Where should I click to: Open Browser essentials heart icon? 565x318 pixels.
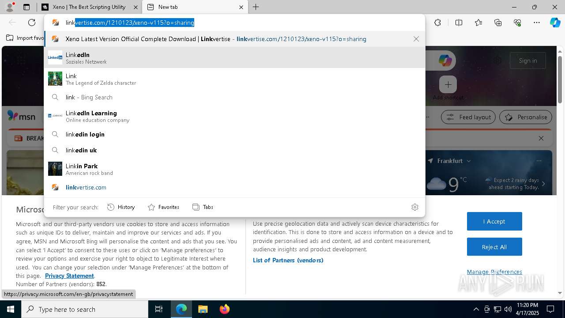click(517, 23)
